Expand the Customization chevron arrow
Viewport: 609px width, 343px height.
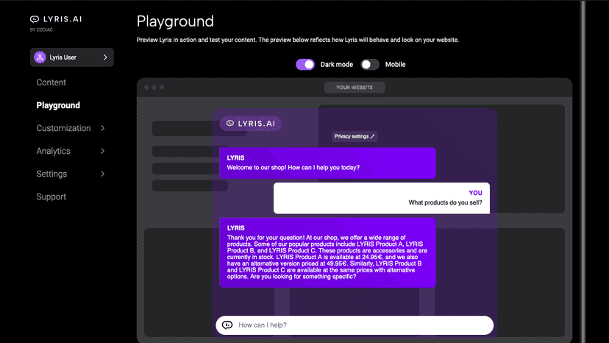point(102,128)
